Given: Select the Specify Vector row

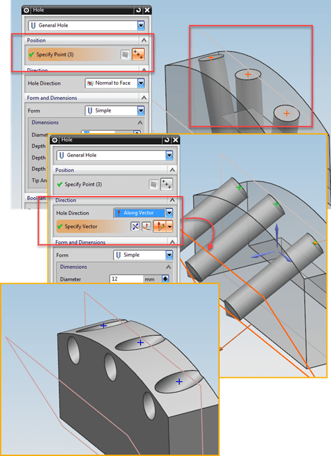Looking at the screenshot, I should tap(115, 226).
